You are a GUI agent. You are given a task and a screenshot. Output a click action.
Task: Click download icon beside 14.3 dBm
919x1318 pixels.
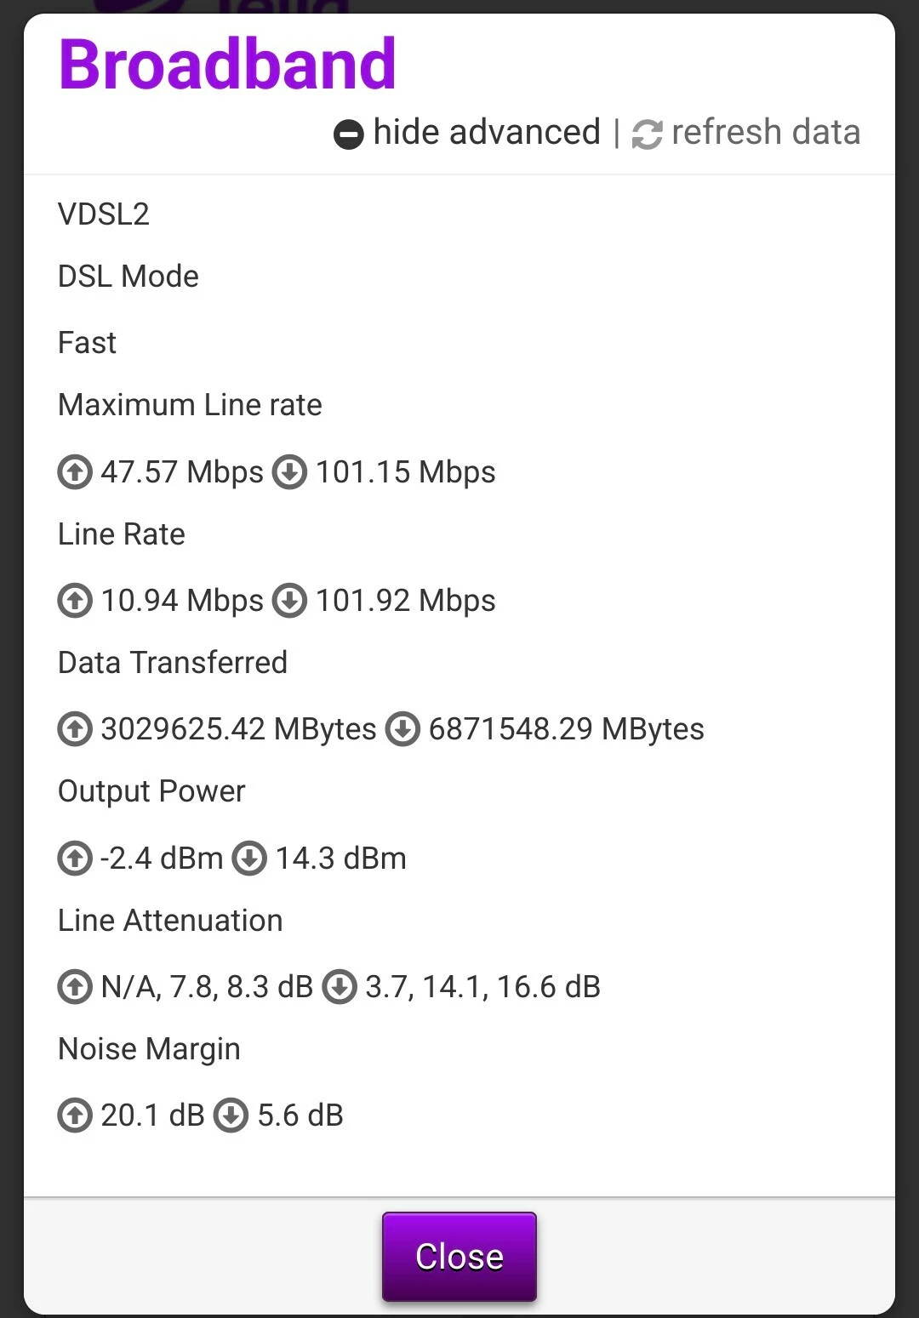tap(249, 859)
